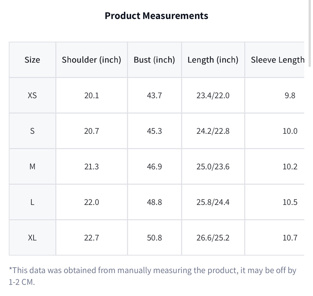Image resolution: width=313 pixels, height=296 pixels.
Task: Click the XL sleeve length value 10.7
Action: (x=290, y=238)
